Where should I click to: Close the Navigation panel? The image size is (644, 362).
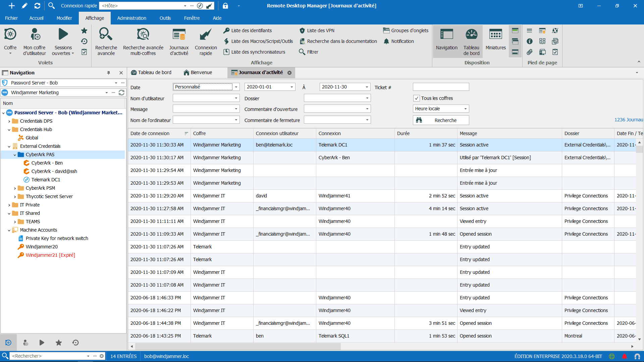pos(121,73)
